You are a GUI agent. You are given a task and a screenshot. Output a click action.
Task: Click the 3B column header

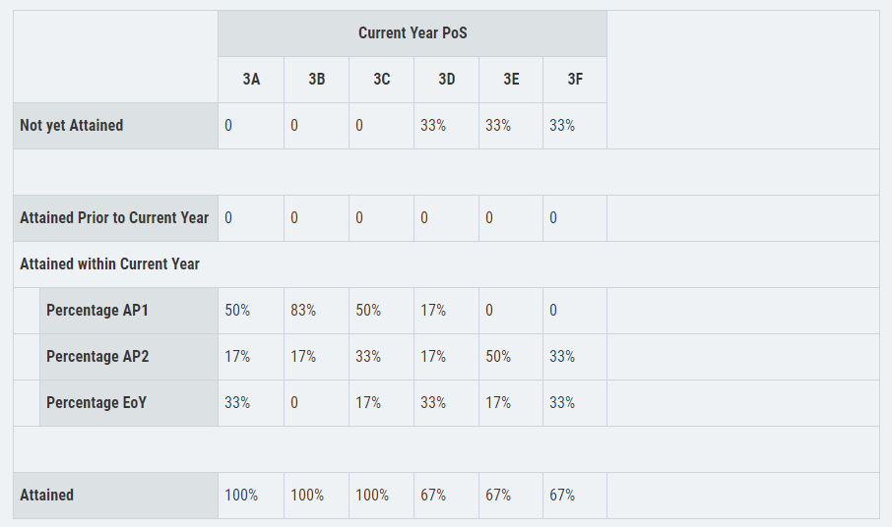point(316,80)
